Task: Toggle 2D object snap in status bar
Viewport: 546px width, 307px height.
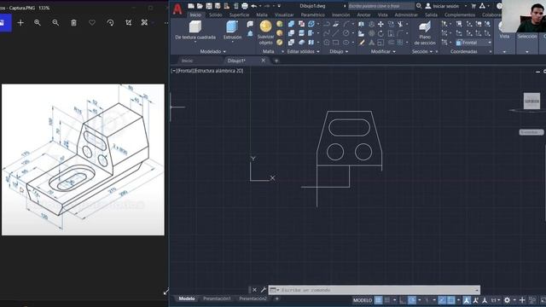Action: [451, 300]
